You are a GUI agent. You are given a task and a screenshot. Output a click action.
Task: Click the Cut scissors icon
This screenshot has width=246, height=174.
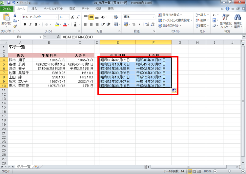coord(15,15)
